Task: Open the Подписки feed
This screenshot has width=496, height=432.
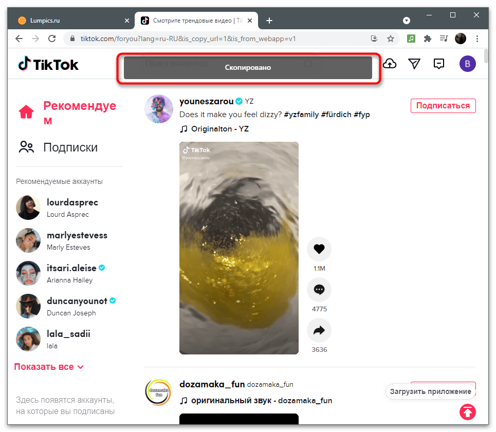Action: pyautogui.click(x=70, y=147)
